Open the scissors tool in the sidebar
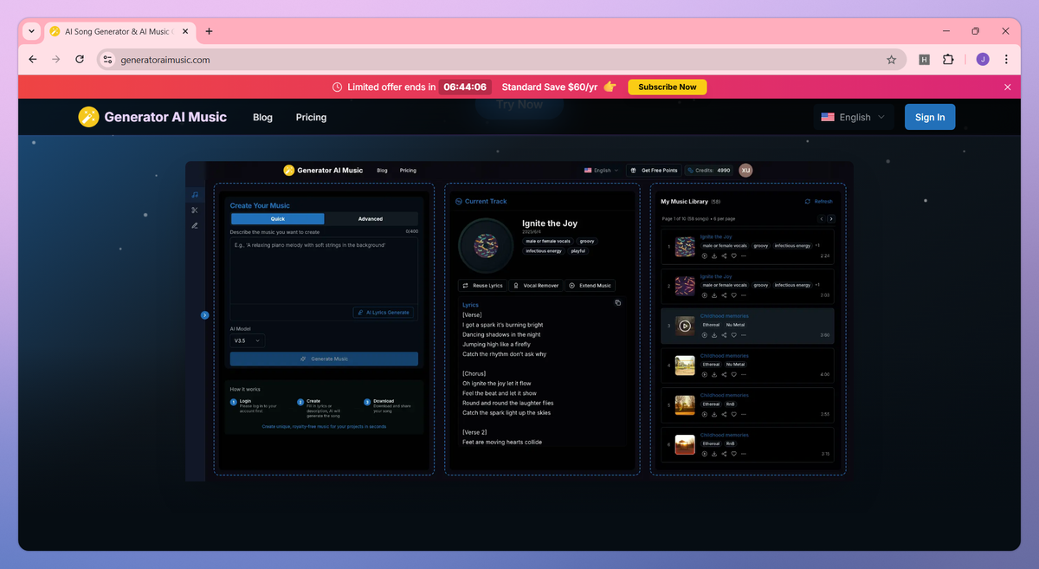1039x569 pixels. (x=195, y=210)
